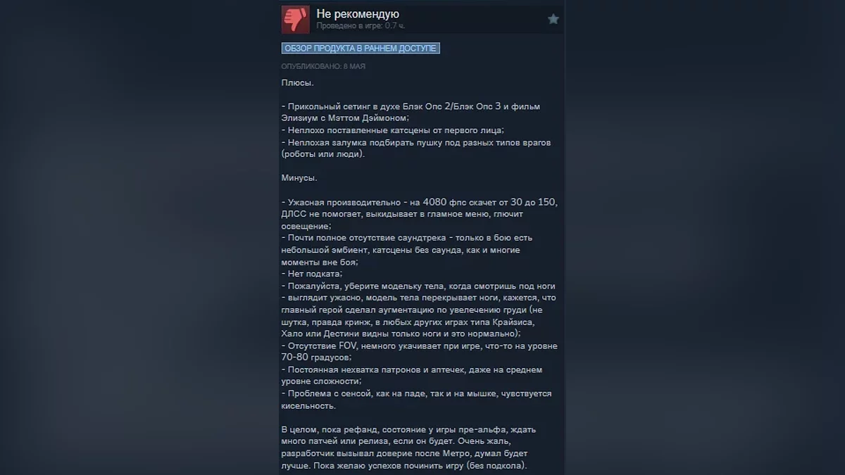Image resolution: width=845 pixels, height=475 pixels.
Task: Click the line about 'Прикольный сетинг' Блэк Опс
Action: 411,106
